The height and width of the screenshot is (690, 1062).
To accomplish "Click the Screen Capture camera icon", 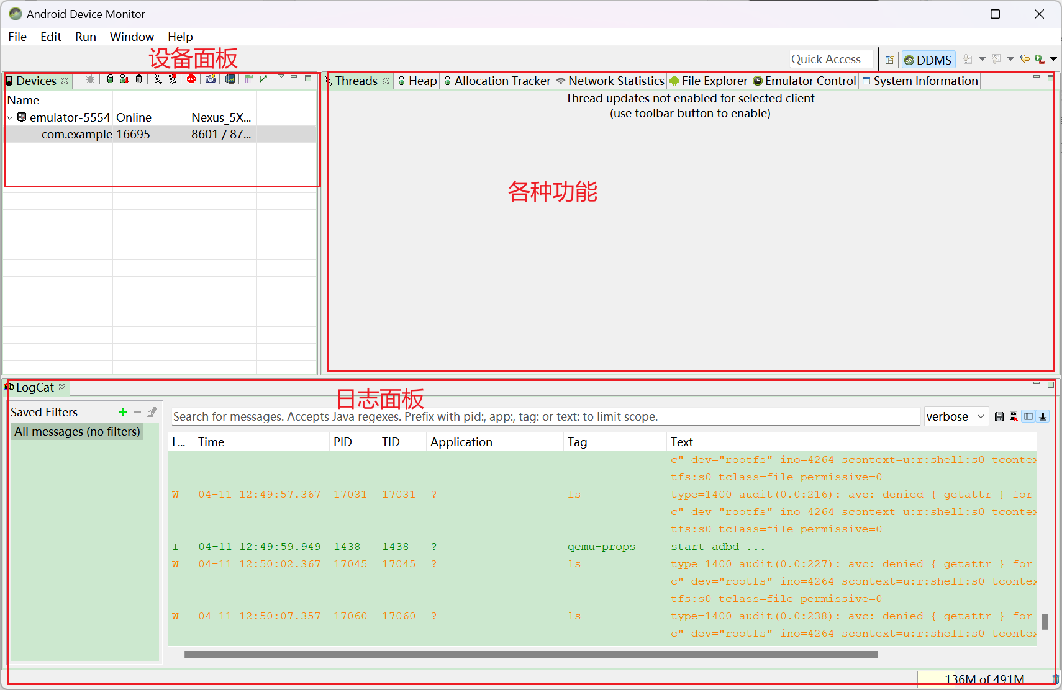I will point(211,79).
